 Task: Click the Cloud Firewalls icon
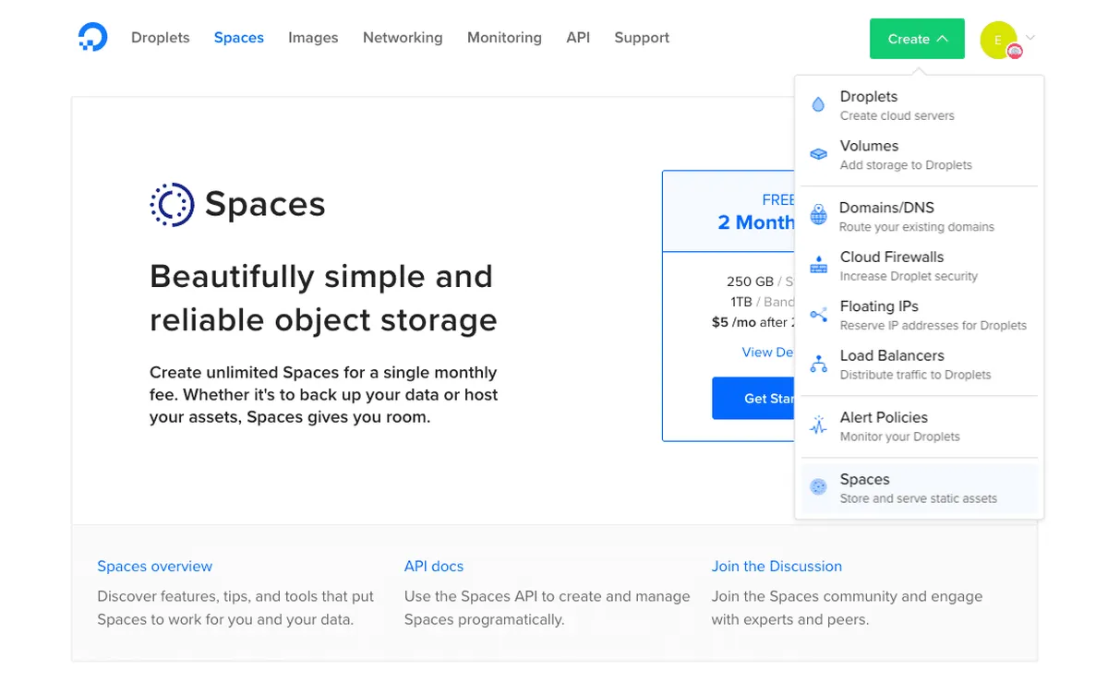pyautogui.click(x=818, y=266)
